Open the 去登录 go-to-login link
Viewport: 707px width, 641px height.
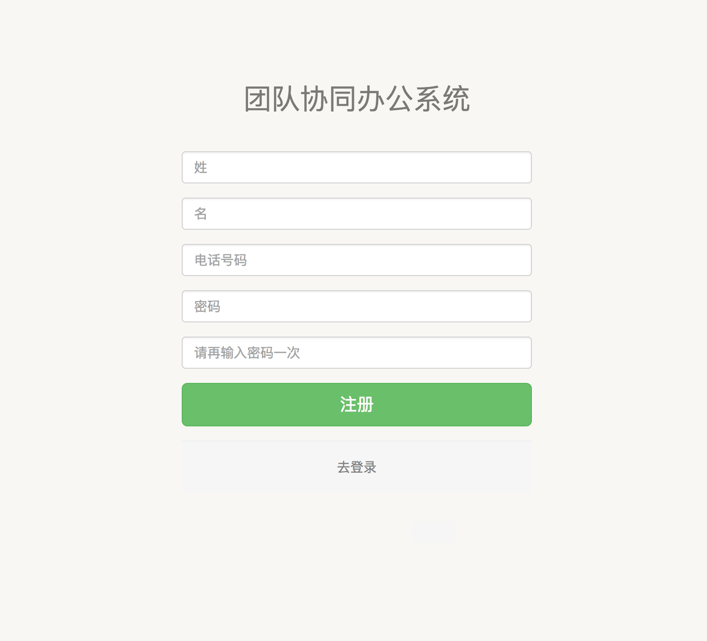[356, 467]
